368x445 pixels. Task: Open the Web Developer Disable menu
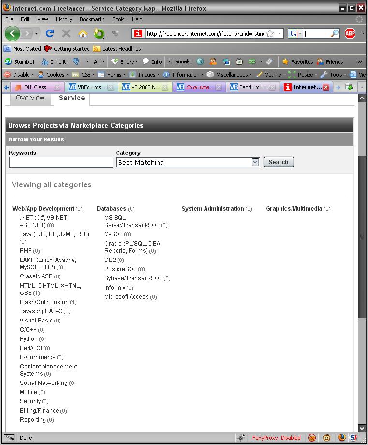(x=19, y=75)
